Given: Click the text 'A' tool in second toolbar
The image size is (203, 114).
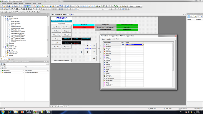Looking at the screenshot, I should click(x=21, y=9).
